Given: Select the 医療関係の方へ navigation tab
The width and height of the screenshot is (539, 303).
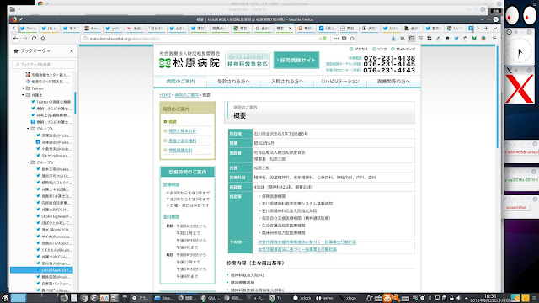Looking at the screenshot, I should [x=393, y=82].
